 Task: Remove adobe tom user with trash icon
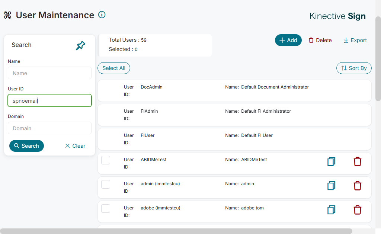coord(357,210)
